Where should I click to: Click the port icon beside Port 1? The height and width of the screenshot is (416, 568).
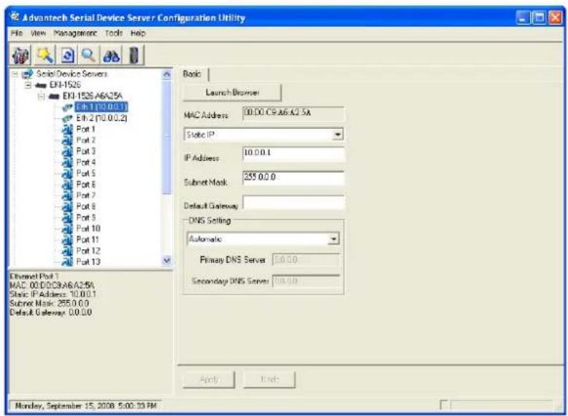click(x=67, y=129)
